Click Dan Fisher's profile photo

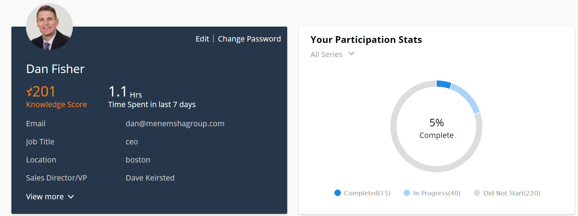pyautogui.click(x=49, y=27)
